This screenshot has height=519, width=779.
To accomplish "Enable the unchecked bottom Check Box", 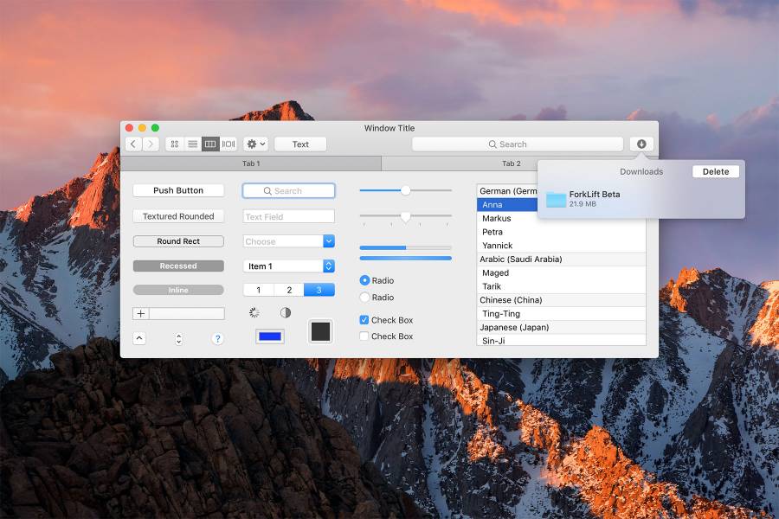I will pyautogui.click(x=364, y=336).
